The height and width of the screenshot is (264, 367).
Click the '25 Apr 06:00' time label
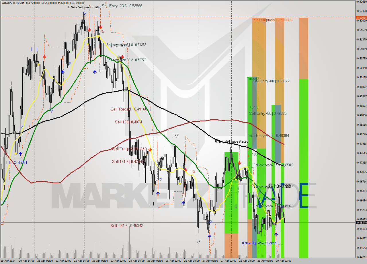155,261
